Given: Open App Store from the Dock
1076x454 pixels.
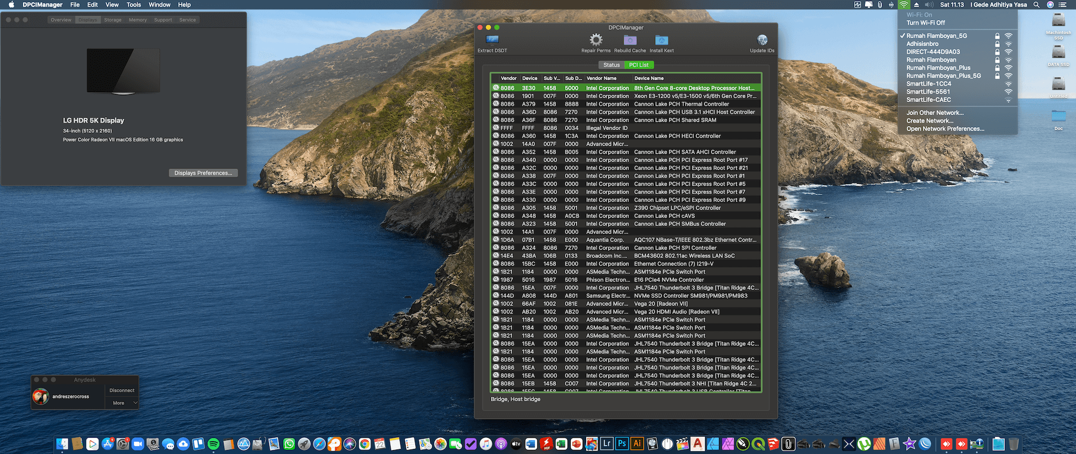Looking at the screenshot, I should pos(108,444).
